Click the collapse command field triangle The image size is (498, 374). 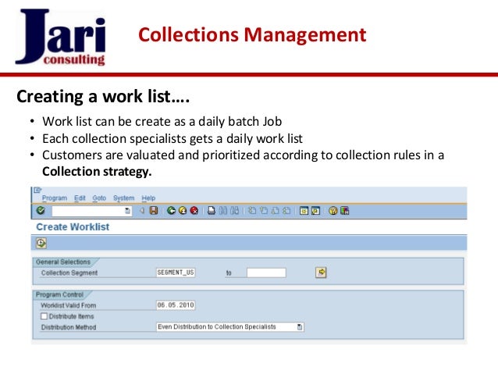(x=142, y=210)
